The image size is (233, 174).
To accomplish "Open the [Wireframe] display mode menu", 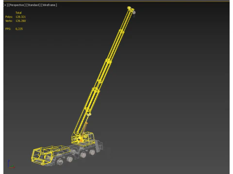I will coord(49,5).
